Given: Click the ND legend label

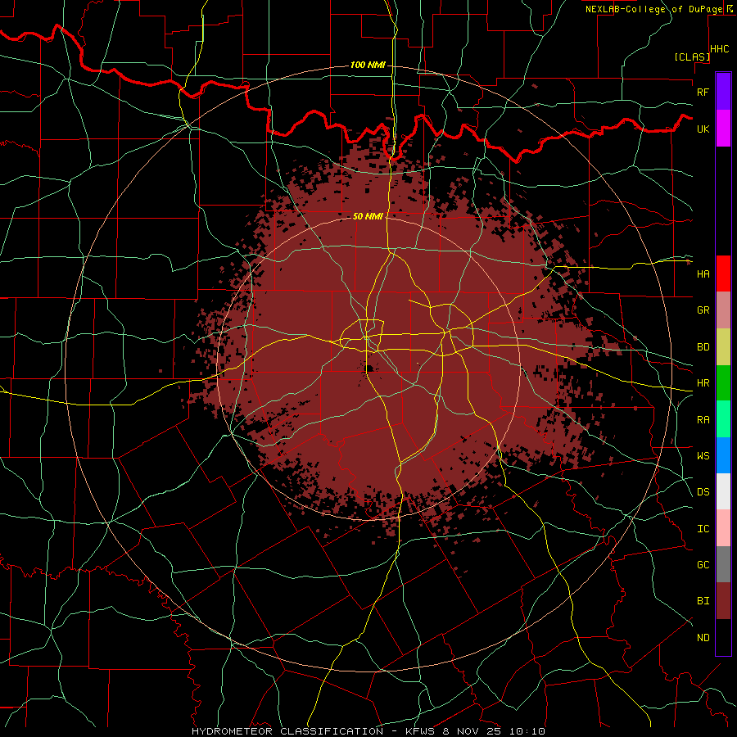Looking at the screenshot, I should tap(703, 637).
